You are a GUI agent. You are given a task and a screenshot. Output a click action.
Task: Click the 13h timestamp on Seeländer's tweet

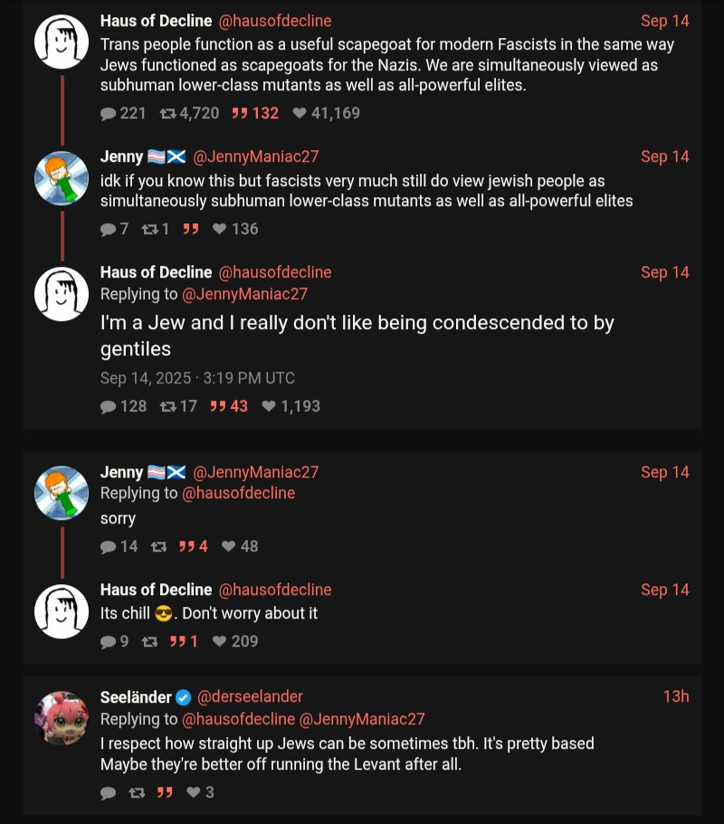[675, 696]
